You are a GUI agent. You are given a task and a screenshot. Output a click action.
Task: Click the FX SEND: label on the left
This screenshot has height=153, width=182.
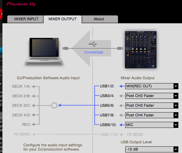point(22,134)
